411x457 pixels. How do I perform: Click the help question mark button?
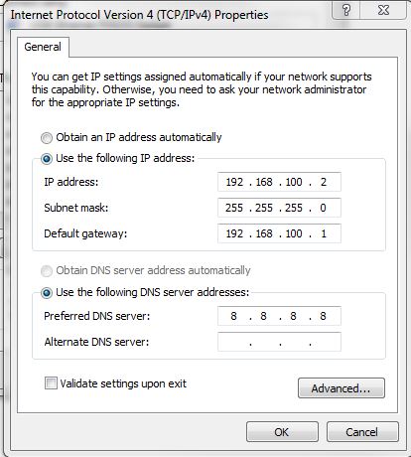pos(346,10)
